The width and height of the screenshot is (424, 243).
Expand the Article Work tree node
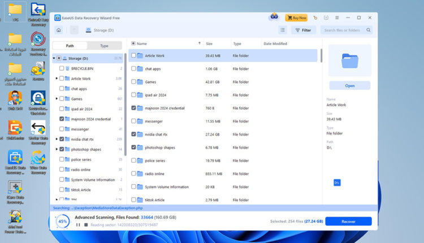[x=57, y=79]
